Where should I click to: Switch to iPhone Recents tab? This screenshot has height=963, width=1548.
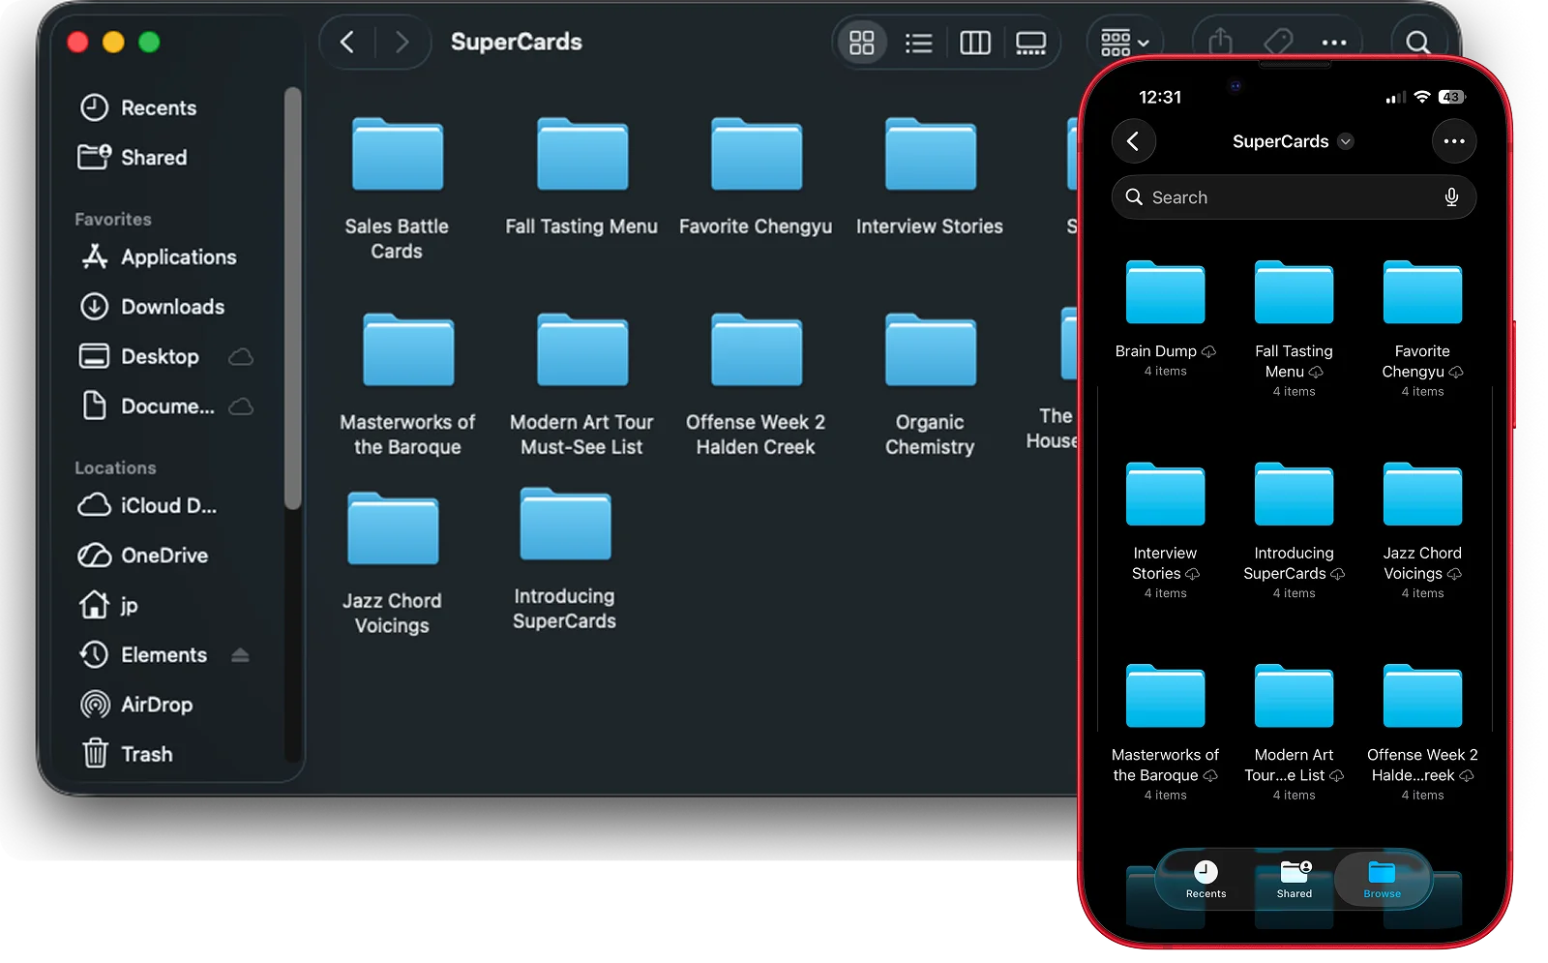tap(1206, 879)
